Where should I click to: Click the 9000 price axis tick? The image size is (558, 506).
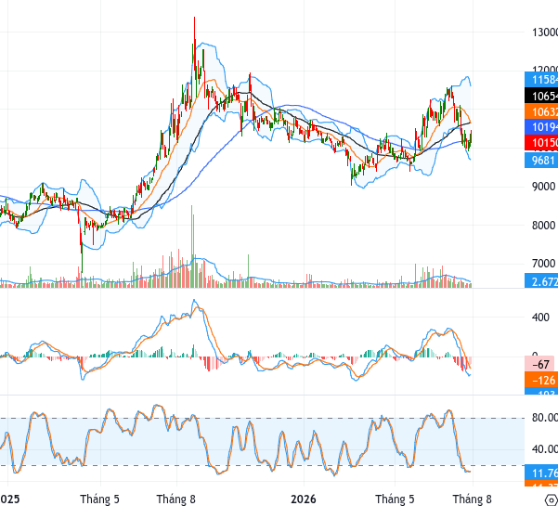point(543,187)
